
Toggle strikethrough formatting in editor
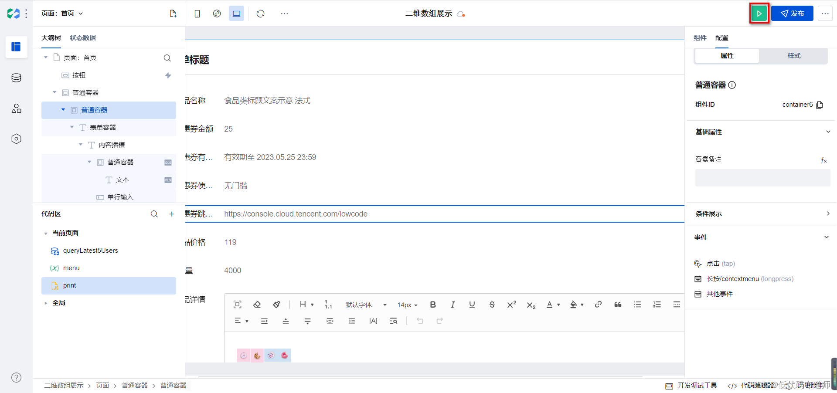492,305
